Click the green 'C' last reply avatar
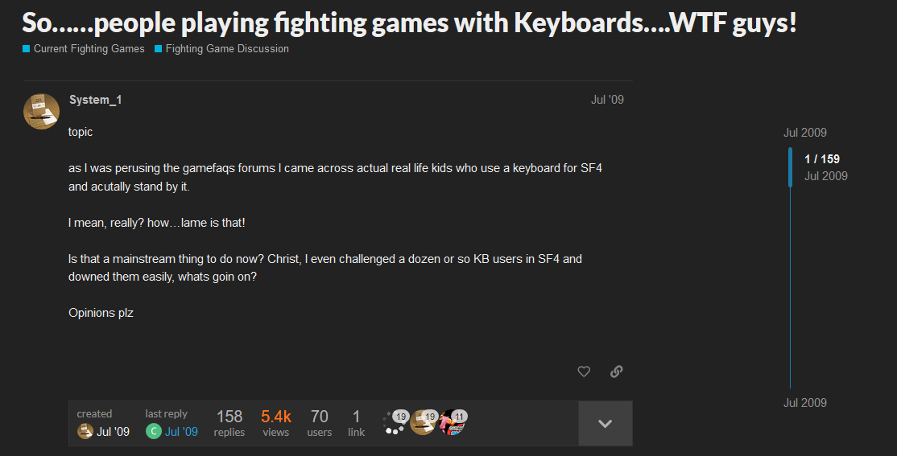This screenshot has width=897, height=456. (x=153, y=432)
